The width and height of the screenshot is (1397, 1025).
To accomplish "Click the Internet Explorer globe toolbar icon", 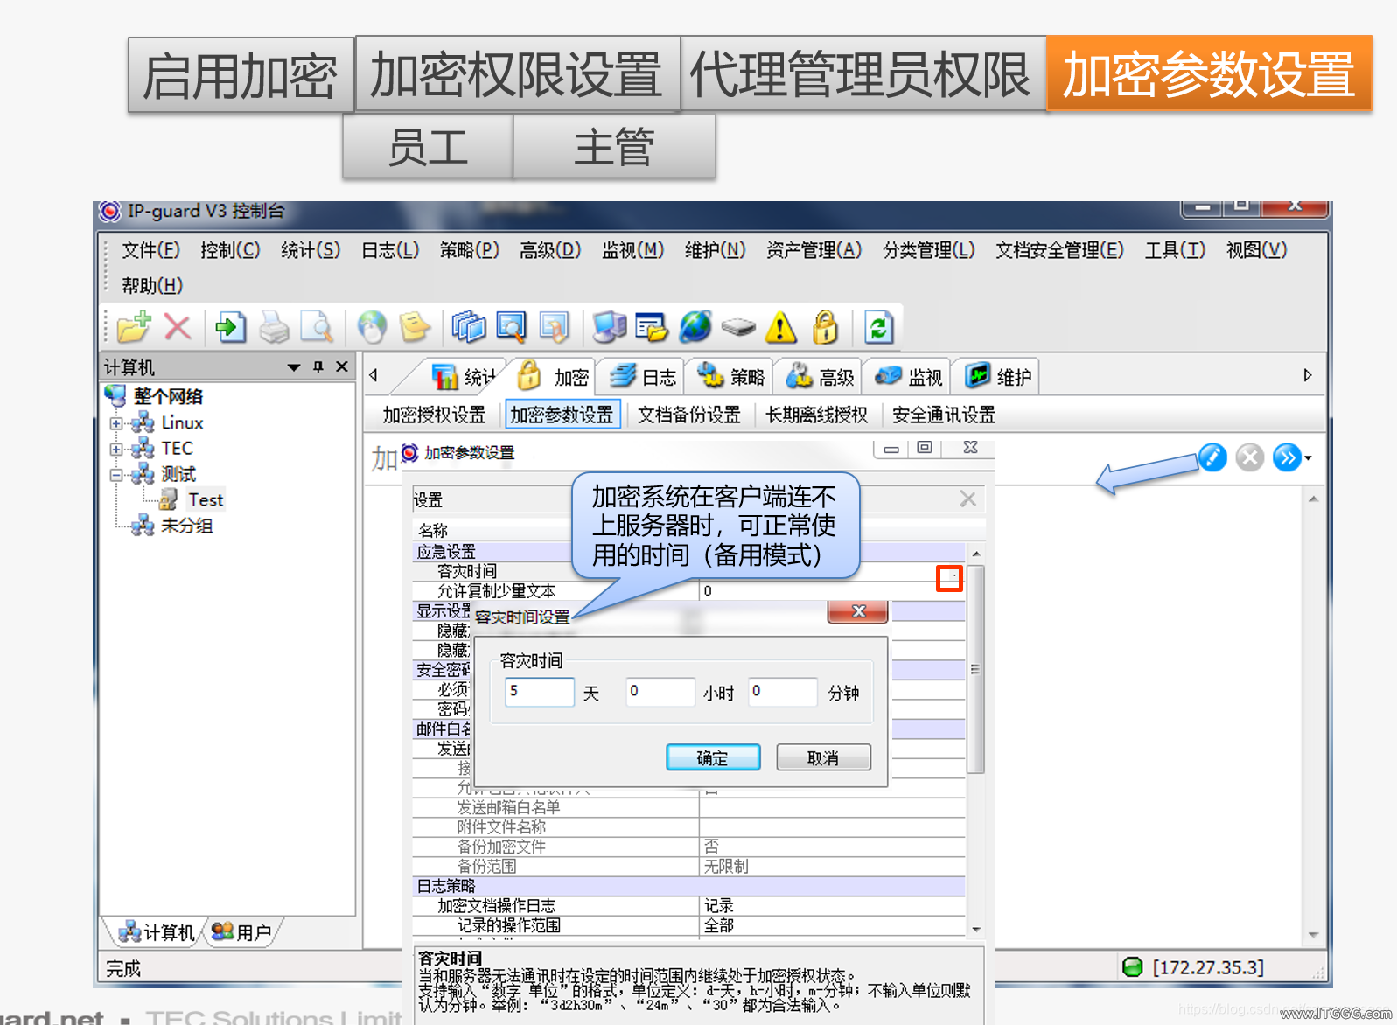I will click(x=695, y=328).
